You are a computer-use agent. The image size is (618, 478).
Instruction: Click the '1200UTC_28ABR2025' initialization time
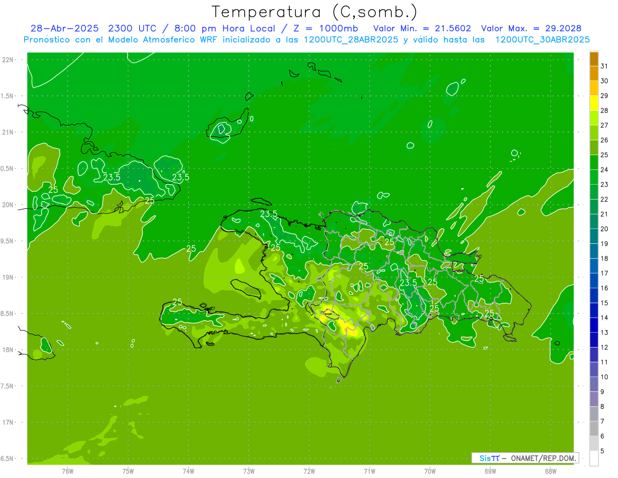[x=351, y=40]
